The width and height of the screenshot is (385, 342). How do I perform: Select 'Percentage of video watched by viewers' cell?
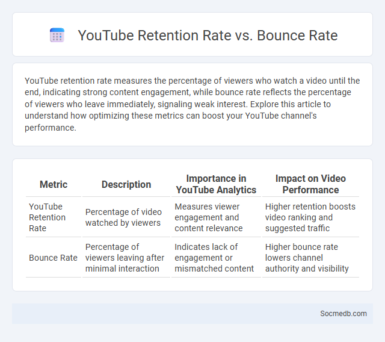coord(126,217)
